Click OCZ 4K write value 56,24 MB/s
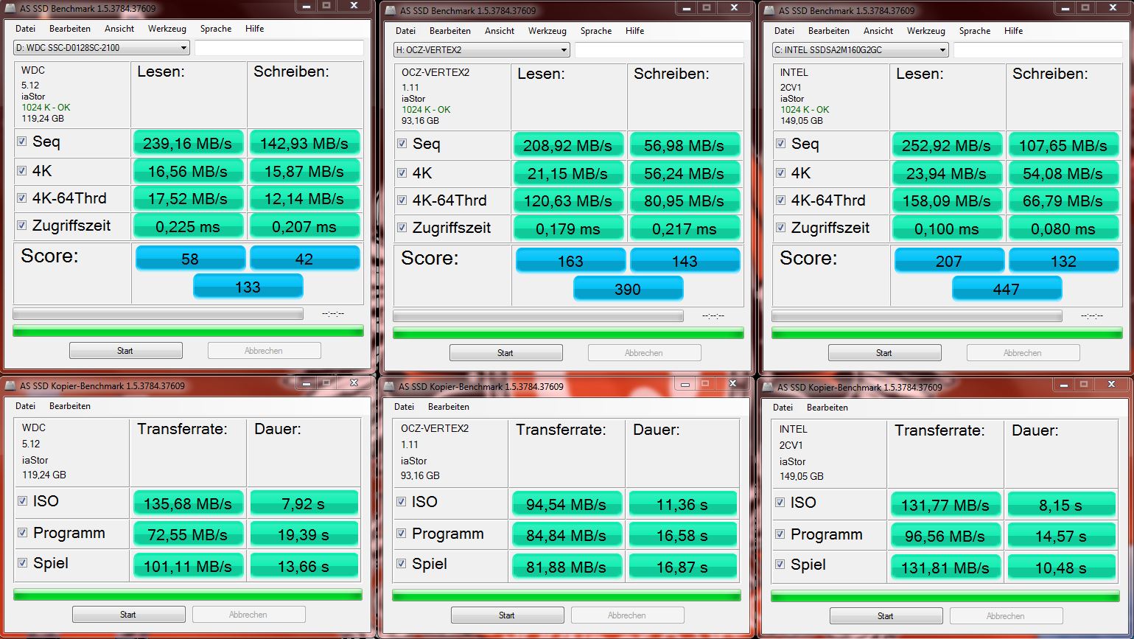The image size is (1134, 639). (x=685, y=173)
